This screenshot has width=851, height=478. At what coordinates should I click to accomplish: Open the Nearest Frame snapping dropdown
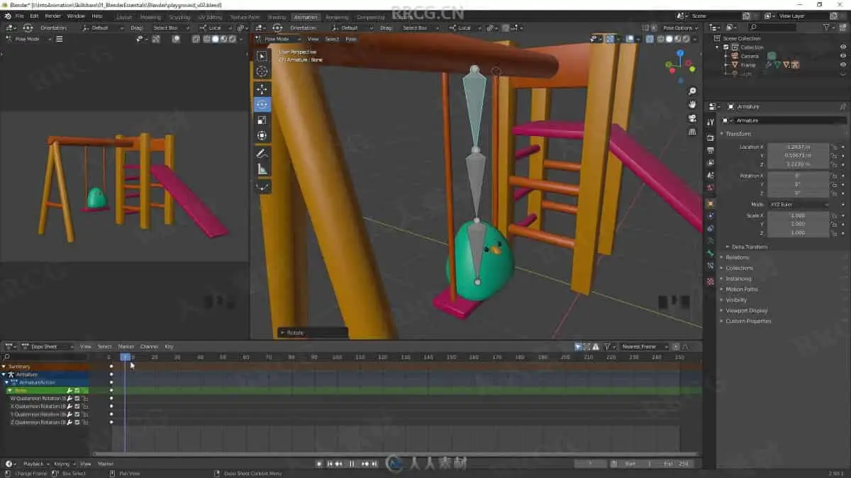[643, 347]
